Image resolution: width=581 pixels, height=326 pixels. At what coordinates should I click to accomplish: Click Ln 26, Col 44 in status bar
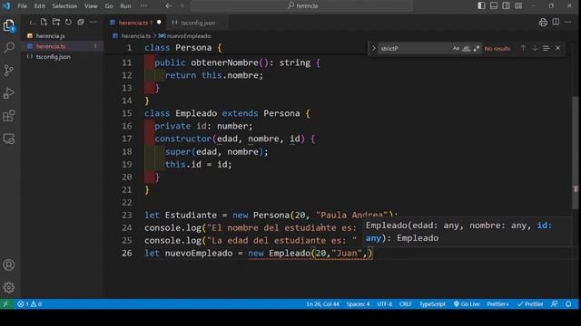click(x=322, y=304)
